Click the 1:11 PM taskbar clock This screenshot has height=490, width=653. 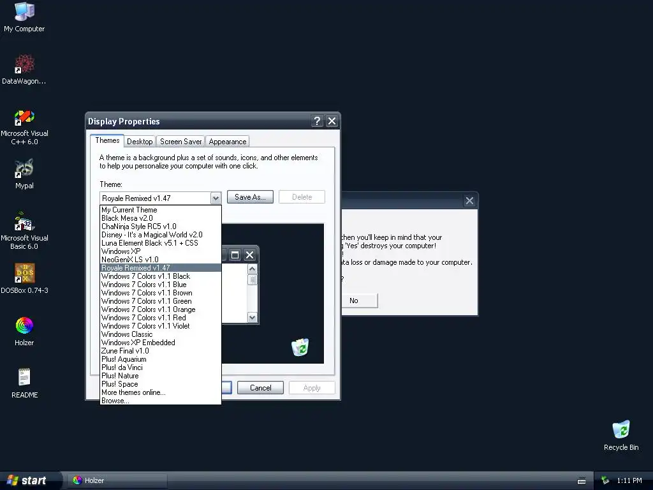coord(629,480)
